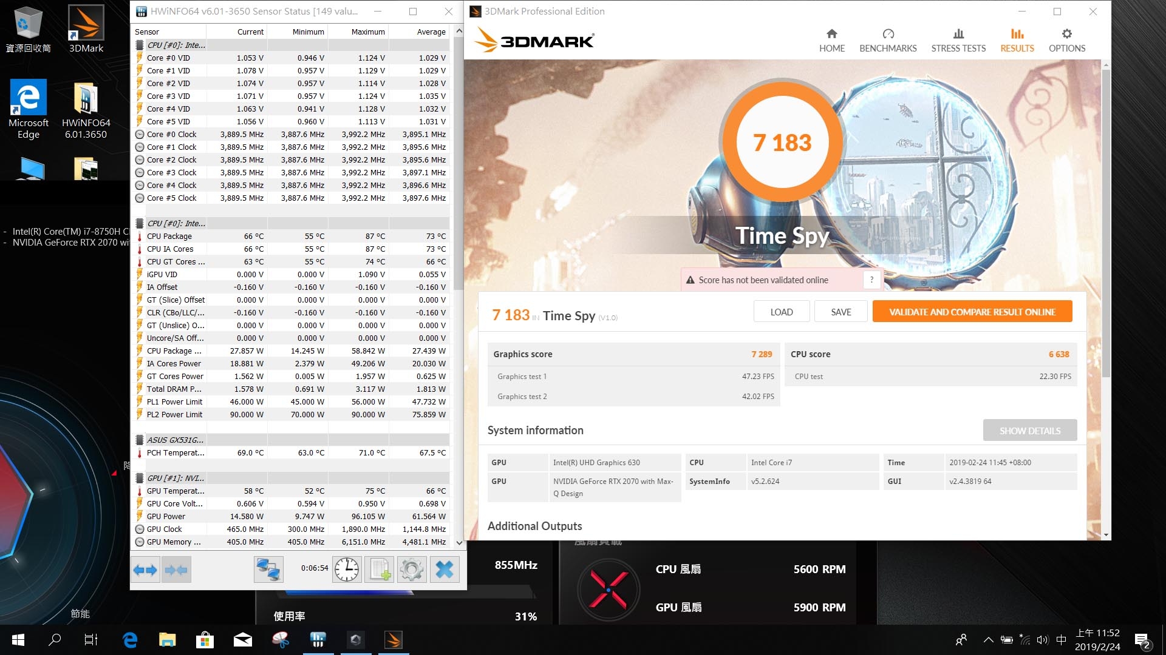Screen dimensions: 1166x655
Task: Open Edge browser from taskbar
Action: tap(130, 640)
